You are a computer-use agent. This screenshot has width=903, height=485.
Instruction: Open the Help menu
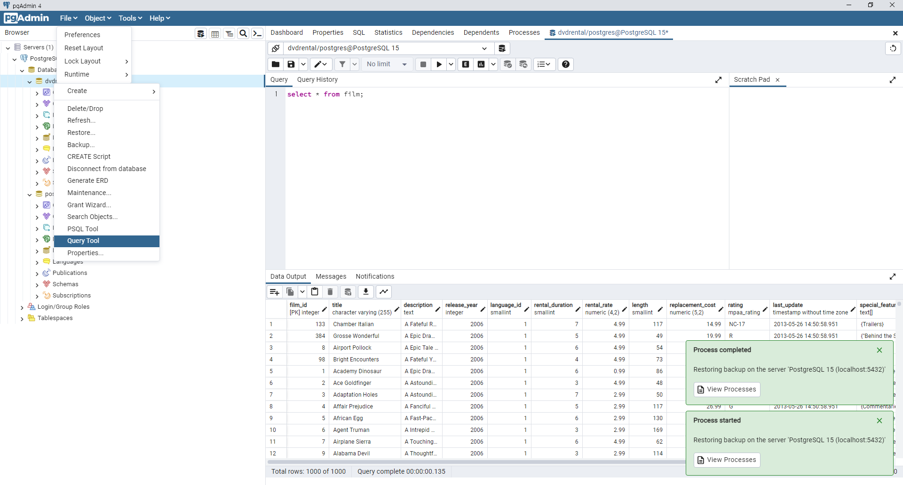160,18
